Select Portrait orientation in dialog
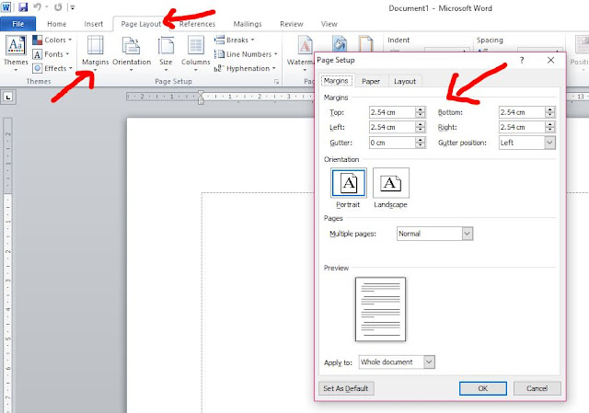 pos(348,183)
